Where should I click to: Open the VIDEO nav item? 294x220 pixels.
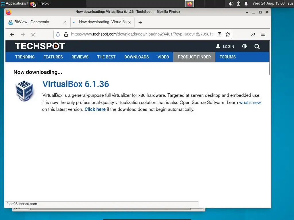(163, 57)
